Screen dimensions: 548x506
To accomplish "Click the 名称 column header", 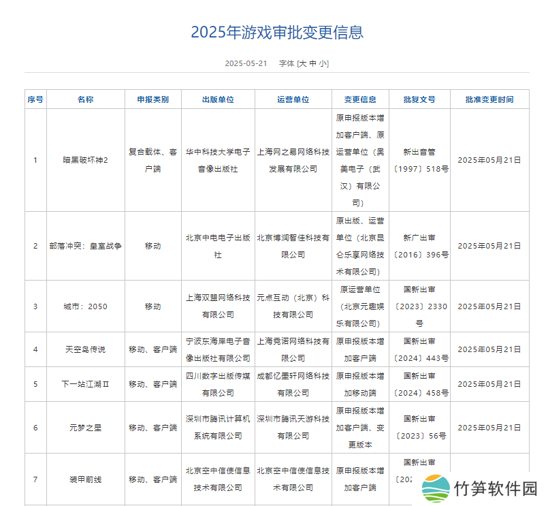I will (85, 99).
